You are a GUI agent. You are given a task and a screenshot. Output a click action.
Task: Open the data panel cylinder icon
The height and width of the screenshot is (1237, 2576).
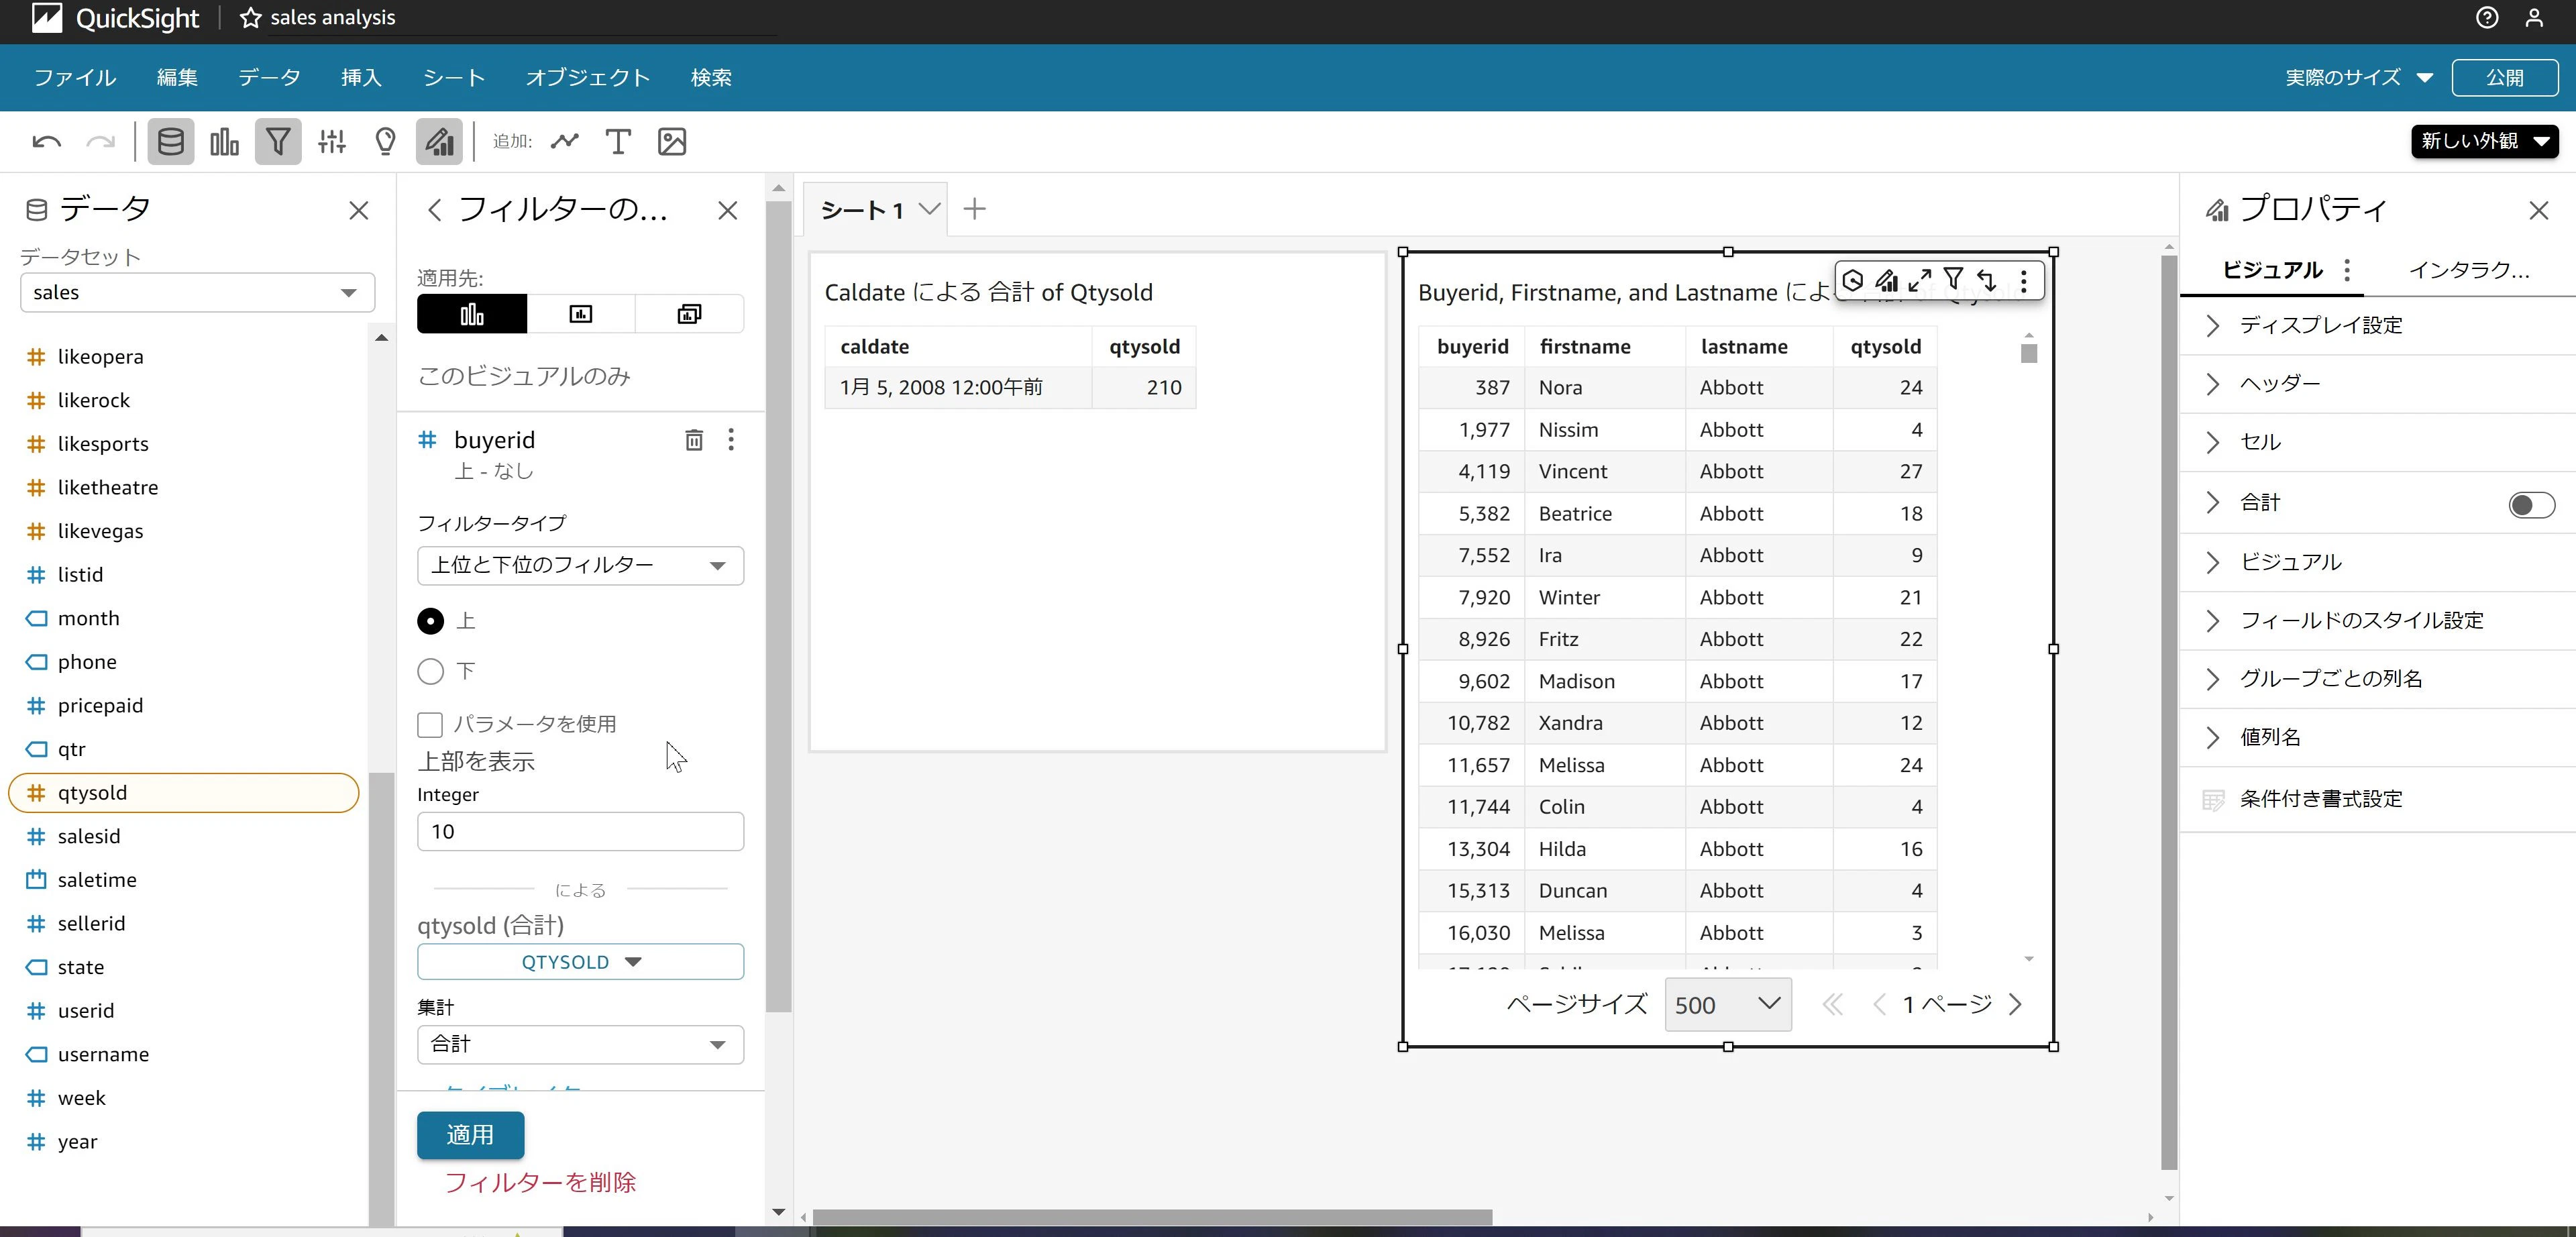pyautogui.click(x=171, y=141)
